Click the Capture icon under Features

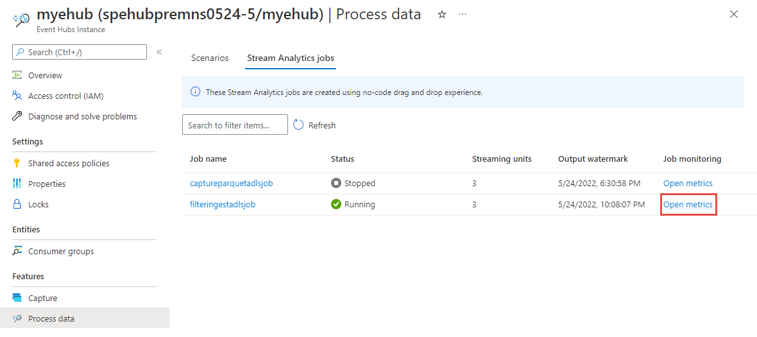click(17, 298)
